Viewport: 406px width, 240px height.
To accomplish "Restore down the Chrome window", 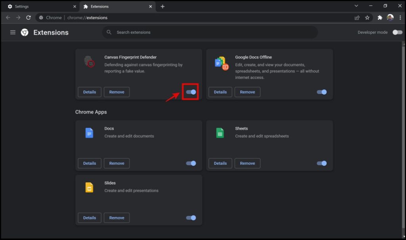I will [385, 6].
